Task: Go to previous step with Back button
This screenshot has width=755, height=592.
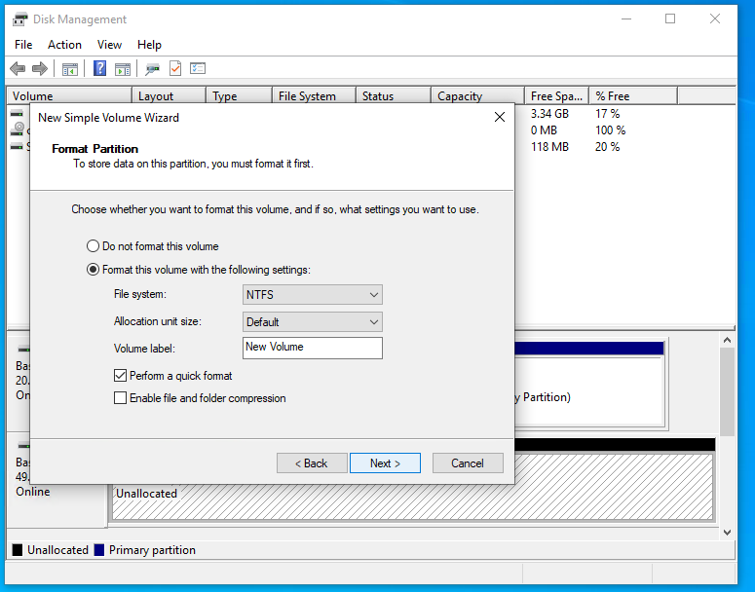Action: pos(312,463)
